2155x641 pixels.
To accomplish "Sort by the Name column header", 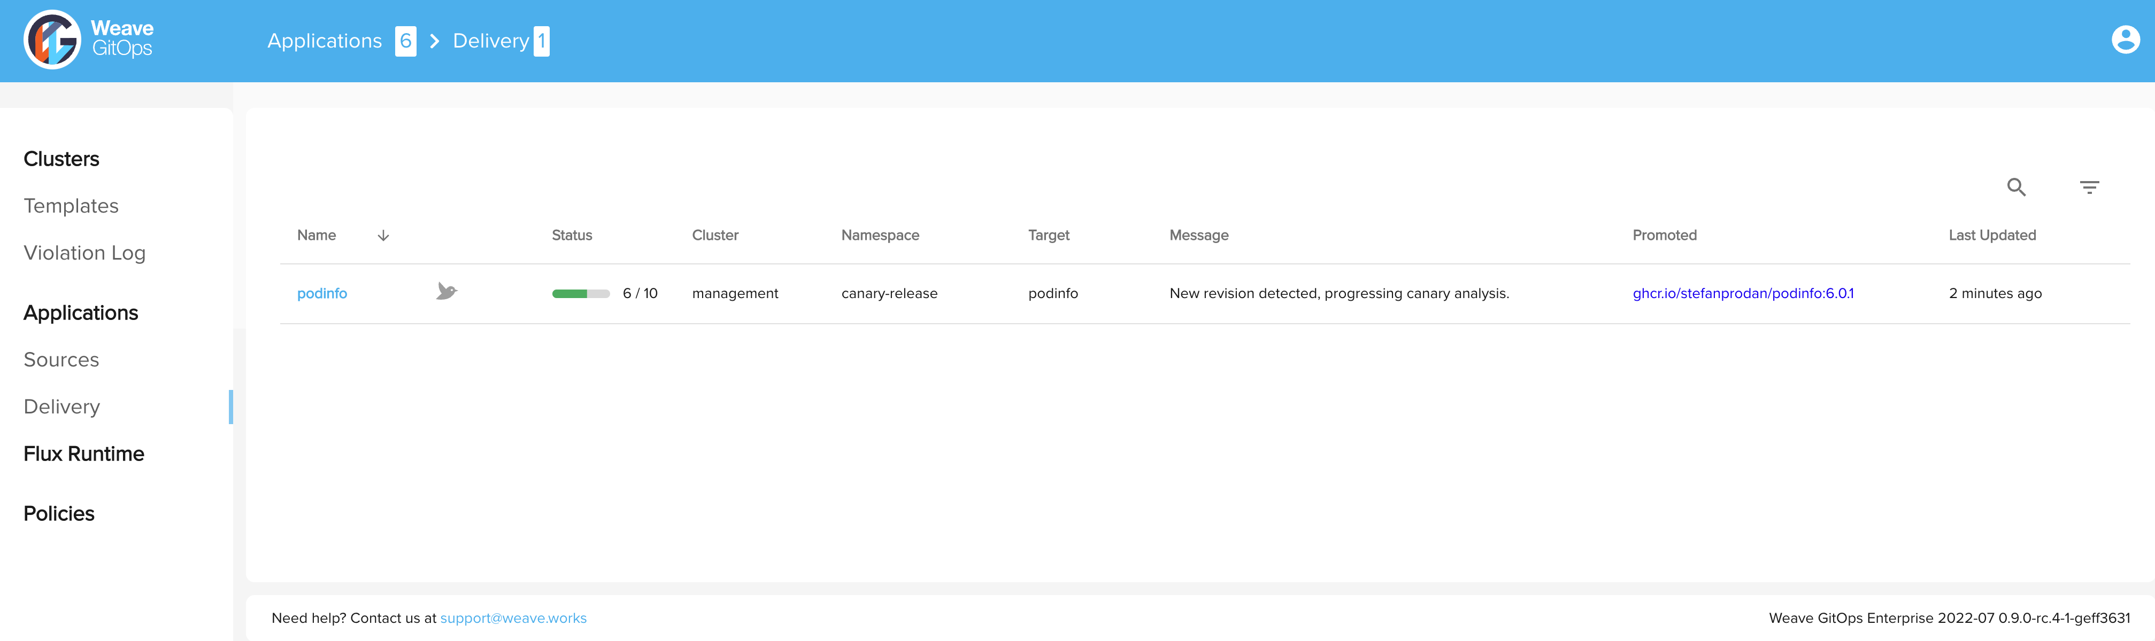I will tap(316, 236).
